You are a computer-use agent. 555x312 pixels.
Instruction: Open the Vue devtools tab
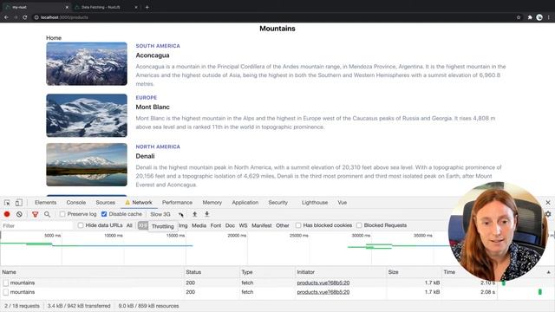tap(342, 202)
